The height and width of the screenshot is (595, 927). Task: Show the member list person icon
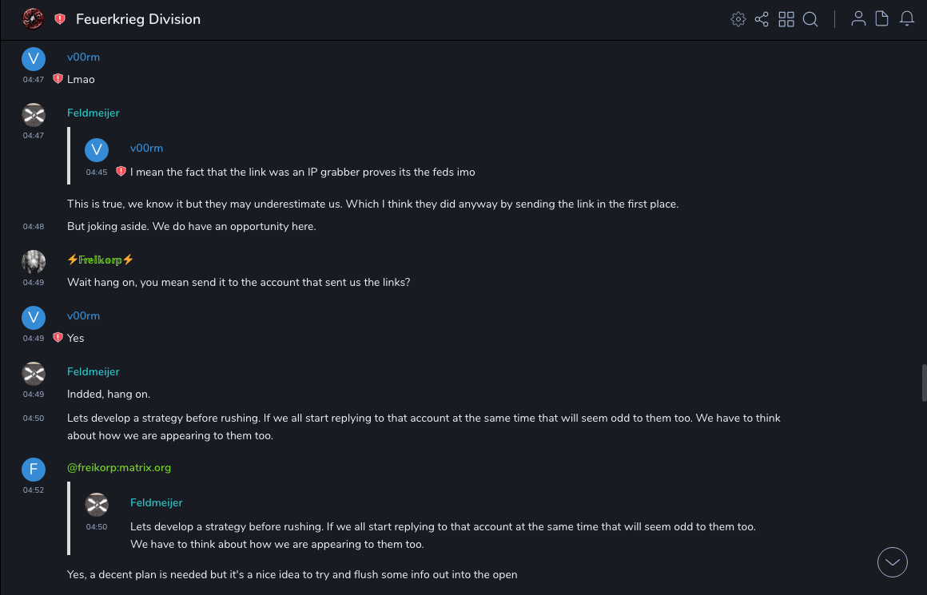pyautogui.click(x=858, y=19)
